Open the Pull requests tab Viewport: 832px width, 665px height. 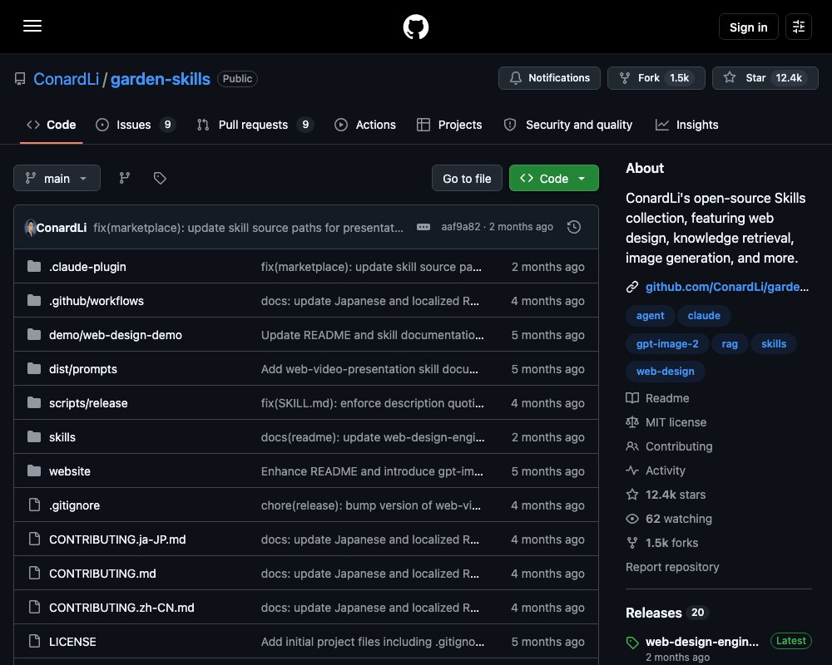255,125
